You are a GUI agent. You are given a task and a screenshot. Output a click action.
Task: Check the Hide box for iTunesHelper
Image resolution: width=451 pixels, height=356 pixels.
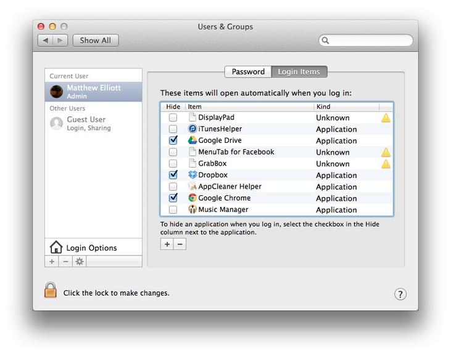pyautogui.click(x=173, y=129)
